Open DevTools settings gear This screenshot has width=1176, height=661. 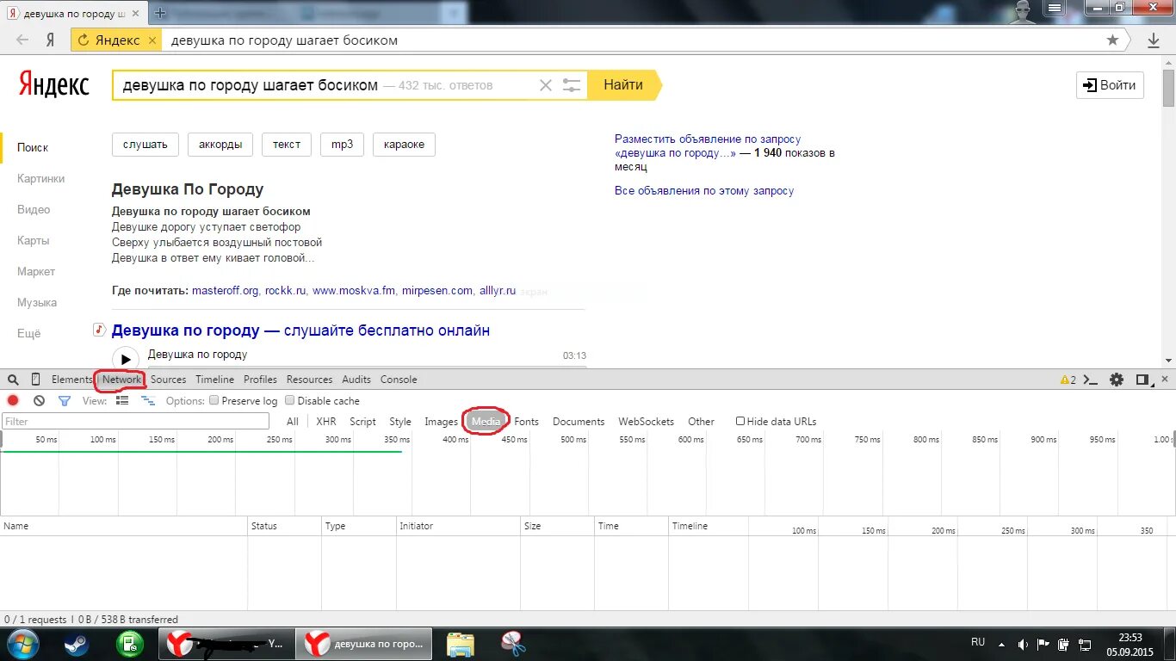(x=1117, y=380)
